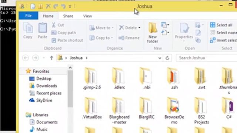Click Paste shortcut in the ribbon
The width and height of the screenshot is (237, 133).
click(67, 40)
